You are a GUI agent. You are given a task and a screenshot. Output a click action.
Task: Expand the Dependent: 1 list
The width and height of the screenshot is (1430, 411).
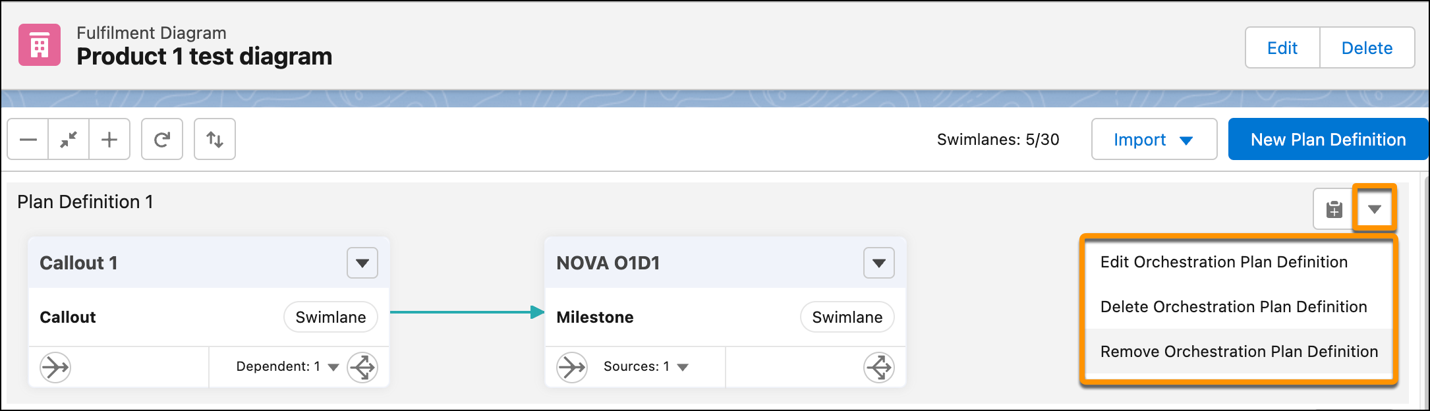(333, 367)
